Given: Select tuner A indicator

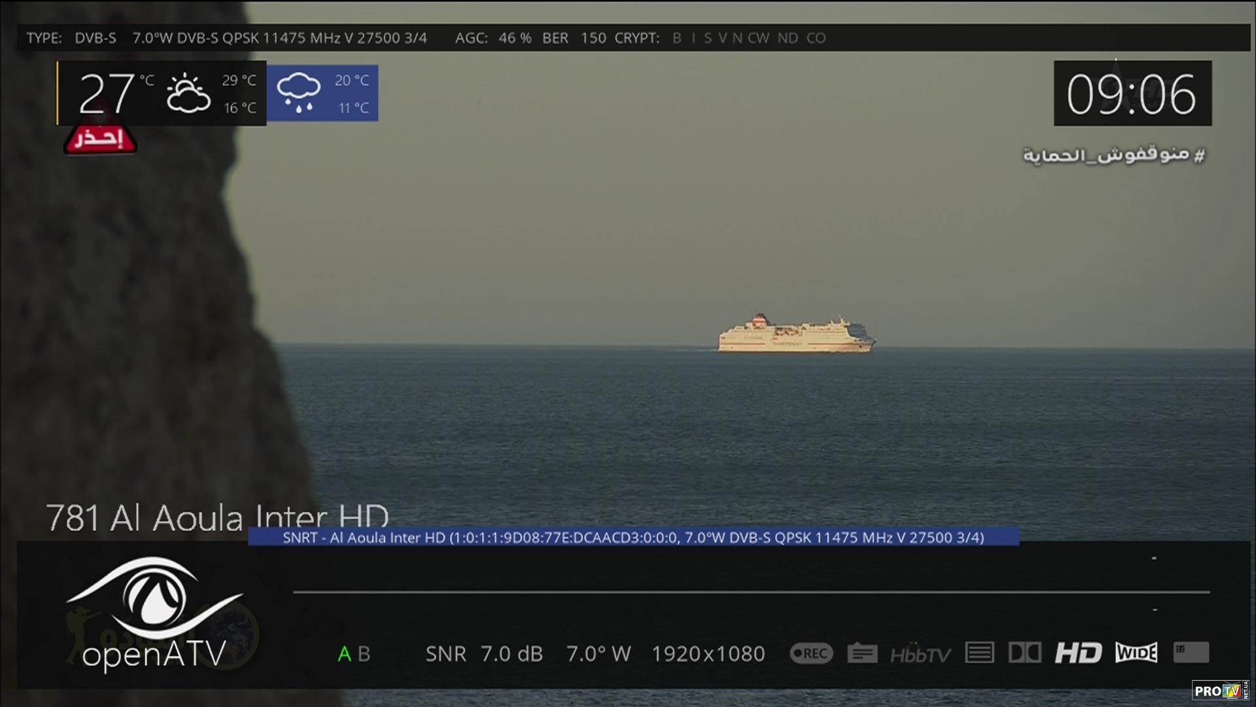Looking at the screenshot, I should pos(344,654).
